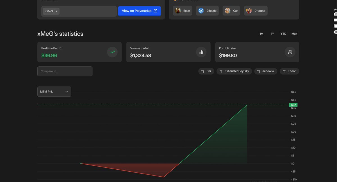Image resolution: width=337 pixels, height=182 pixels.
Task: Click the Compare to... input field
Action: [65, 71]
